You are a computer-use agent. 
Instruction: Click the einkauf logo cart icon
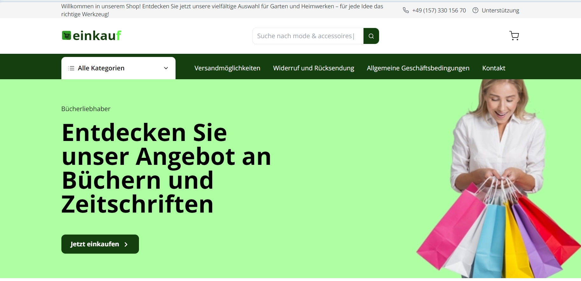[66, 35]
